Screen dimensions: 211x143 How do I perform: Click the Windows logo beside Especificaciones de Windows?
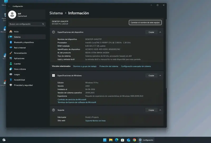54,75
